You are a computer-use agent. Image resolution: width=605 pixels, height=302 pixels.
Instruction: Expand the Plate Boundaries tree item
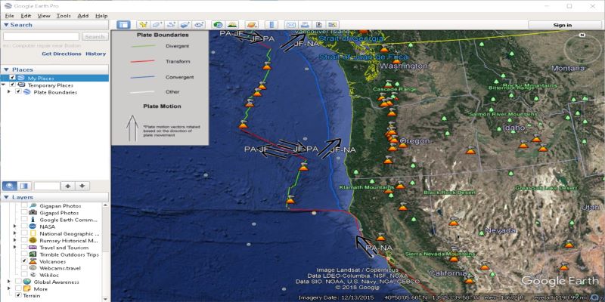point(9,92)
